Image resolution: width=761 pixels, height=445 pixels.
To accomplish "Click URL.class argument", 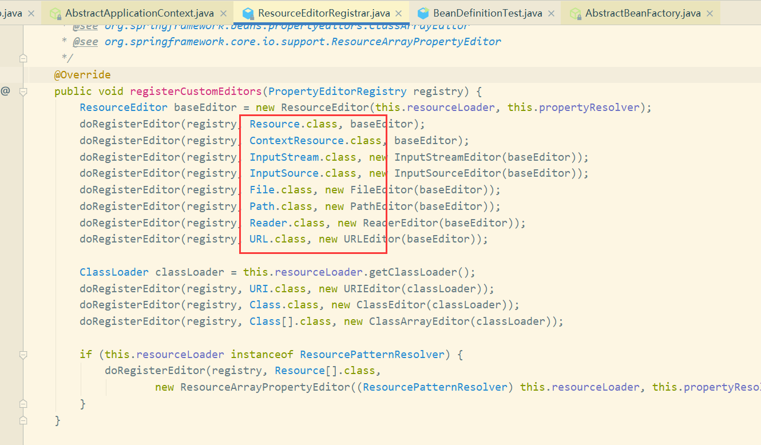I will point(278,239).
